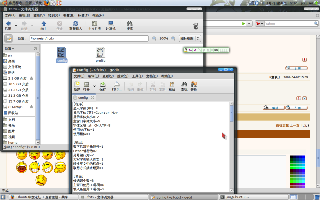Zoom in with the plus magnifier icon

tap(173, 38)
